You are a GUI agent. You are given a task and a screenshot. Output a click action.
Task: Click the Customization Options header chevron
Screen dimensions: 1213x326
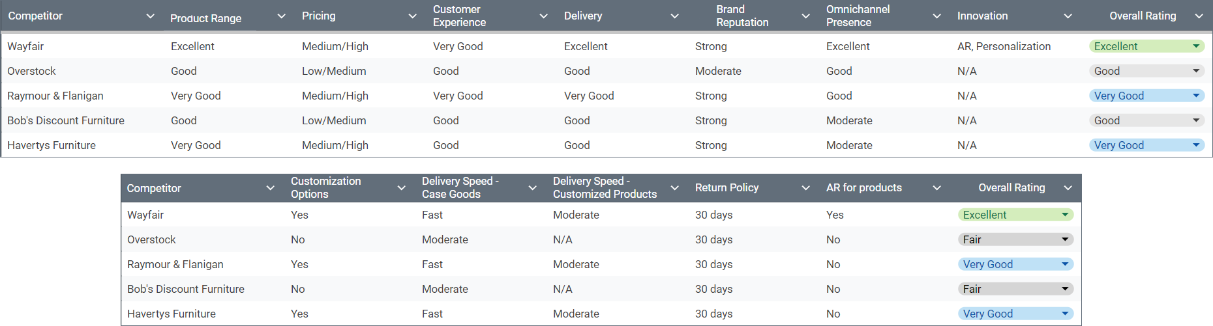[x=401, y=188]
